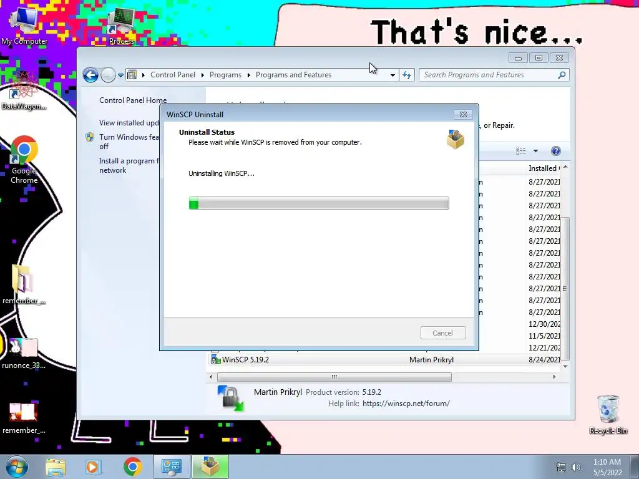639x479 pixels.
Task: Cancel the WinSCP uninstall
Action: 443,333
